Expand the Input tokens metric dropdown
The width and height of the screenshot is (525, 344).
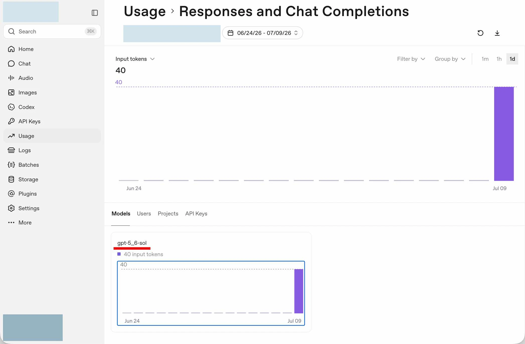(x=135, y=59)
